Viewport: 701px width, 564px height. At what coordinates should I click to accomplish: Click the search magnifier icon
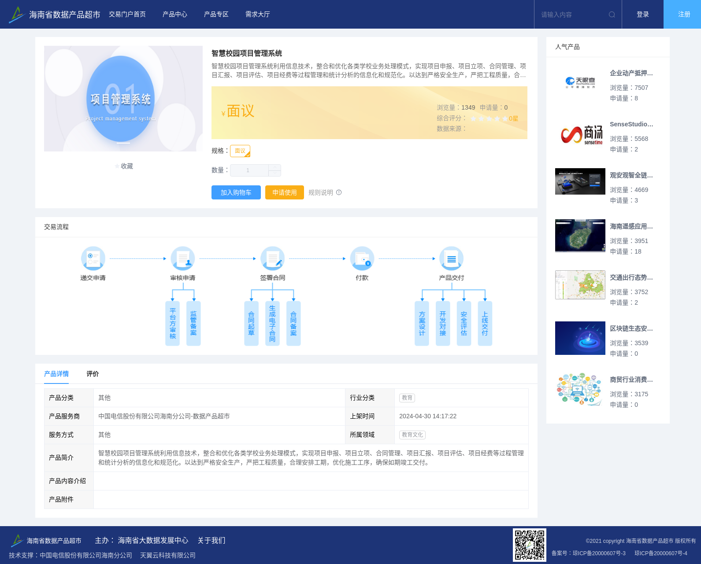612,15
